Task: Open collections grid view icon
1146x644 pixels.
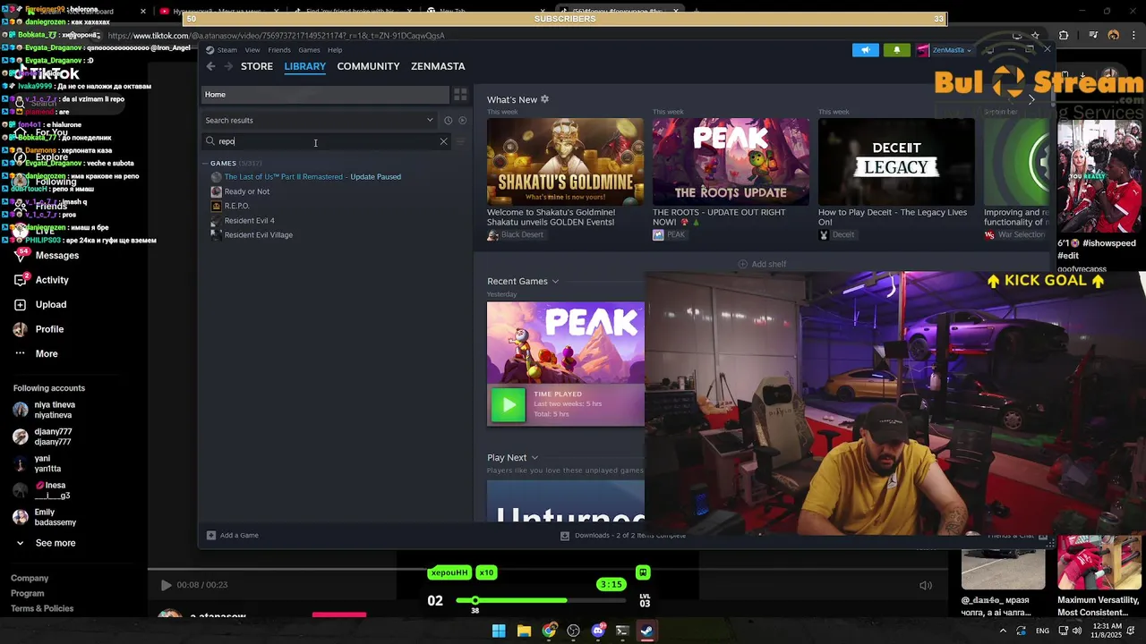Action: 460,94
